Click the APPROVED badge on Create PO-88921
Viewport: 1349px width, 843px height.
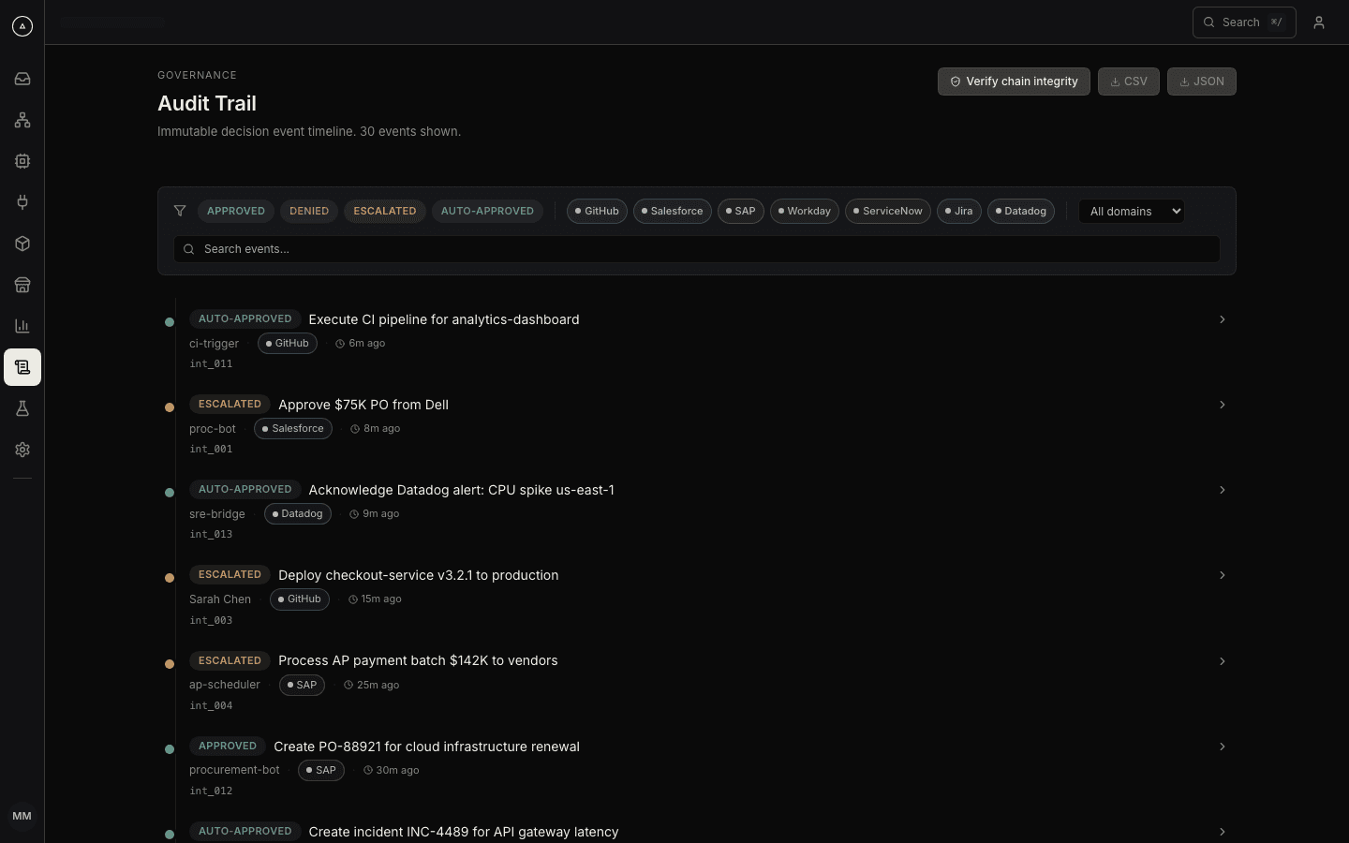click(228, 746)
